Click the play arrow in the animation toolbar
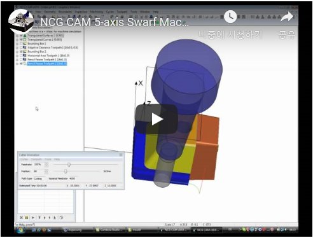 click(33, 218)
